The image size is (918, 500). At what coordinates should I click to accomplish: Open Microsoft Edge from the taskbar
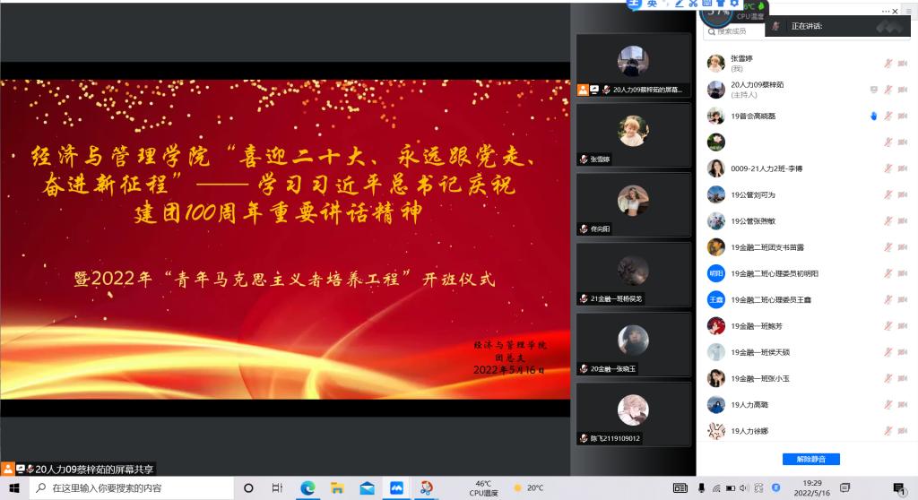coord(307,488)
